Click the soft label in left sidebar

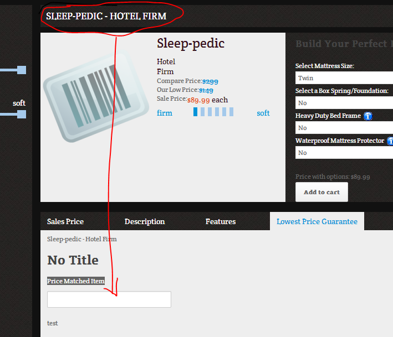(19, 103)
